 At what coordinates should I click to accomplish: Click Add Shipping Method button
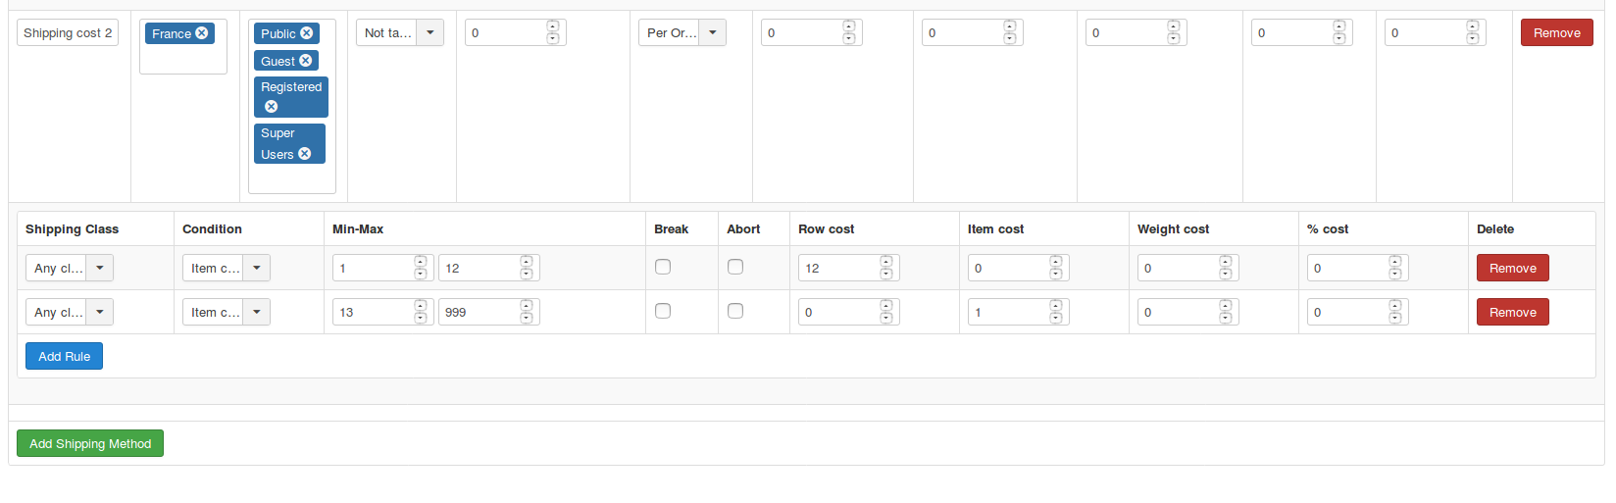coord(90,443)
